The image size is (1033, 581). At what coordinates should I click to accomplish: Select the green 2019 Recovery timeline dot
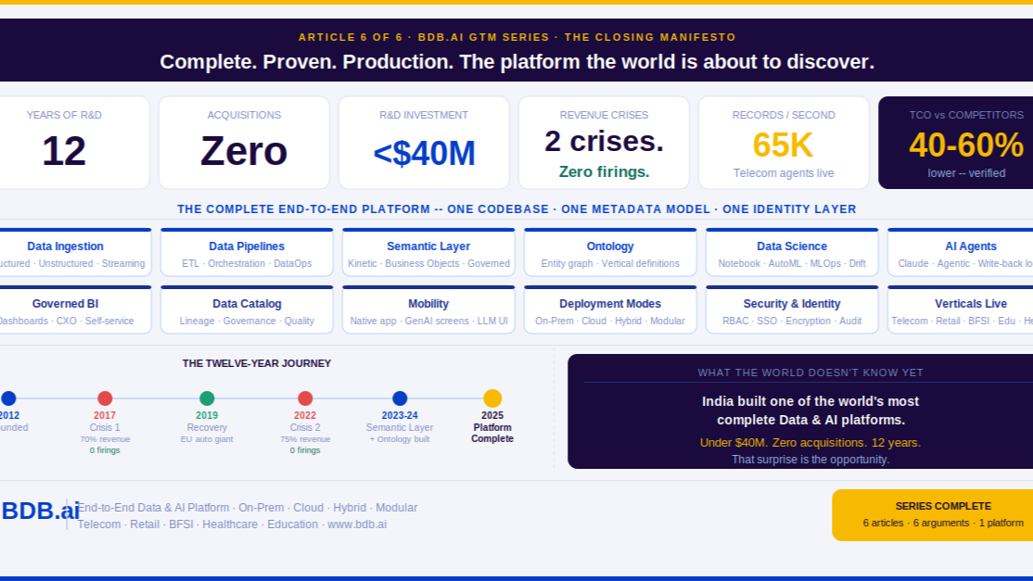pos(207,398)
